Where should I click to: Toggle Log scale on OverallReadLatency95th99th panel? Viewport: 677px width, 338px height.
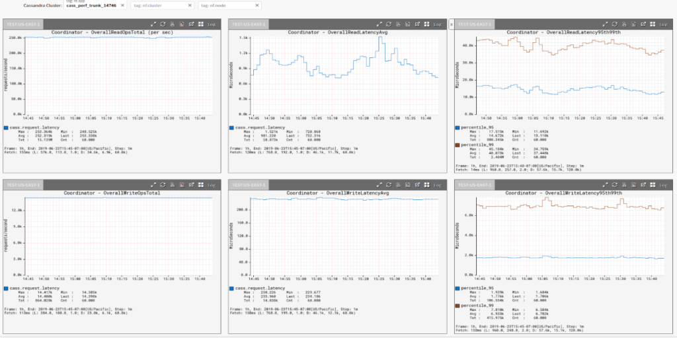pos(663,24)
